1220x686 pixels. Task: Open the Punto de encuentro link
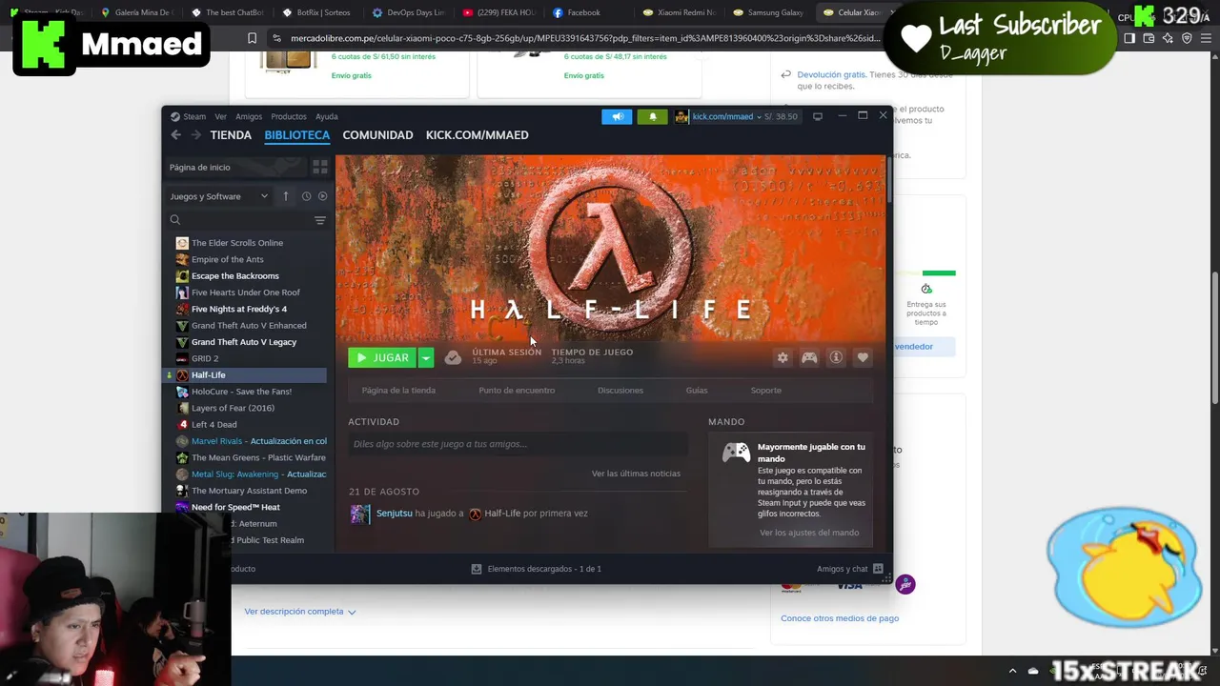(x=517, y=391)
